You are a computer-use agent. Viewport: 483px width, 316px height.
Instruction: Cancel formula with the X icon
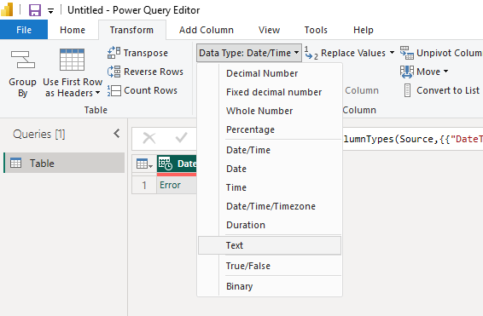tap(149, 138)
